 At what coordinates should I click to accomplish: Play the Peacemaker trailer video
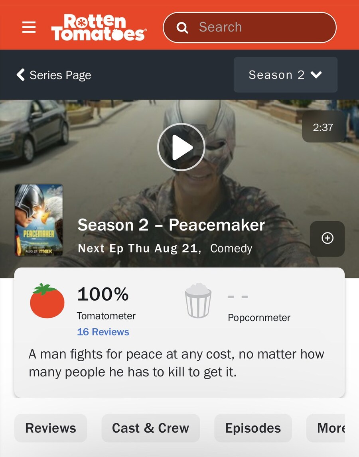click(x=181, y=147)
